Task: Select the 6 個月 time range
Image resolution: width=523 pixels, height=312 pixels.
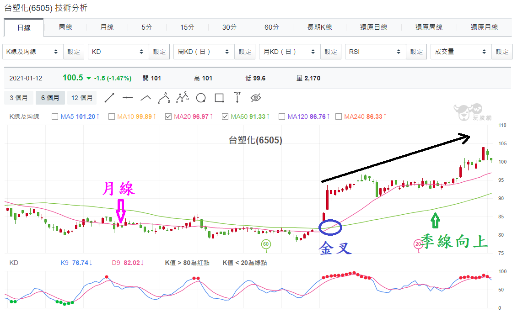Action: 50,98
